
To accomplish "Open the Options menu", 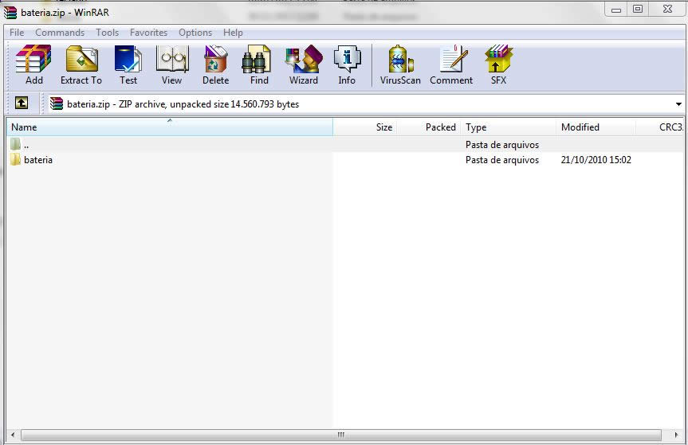I will [x=195, y=33].
